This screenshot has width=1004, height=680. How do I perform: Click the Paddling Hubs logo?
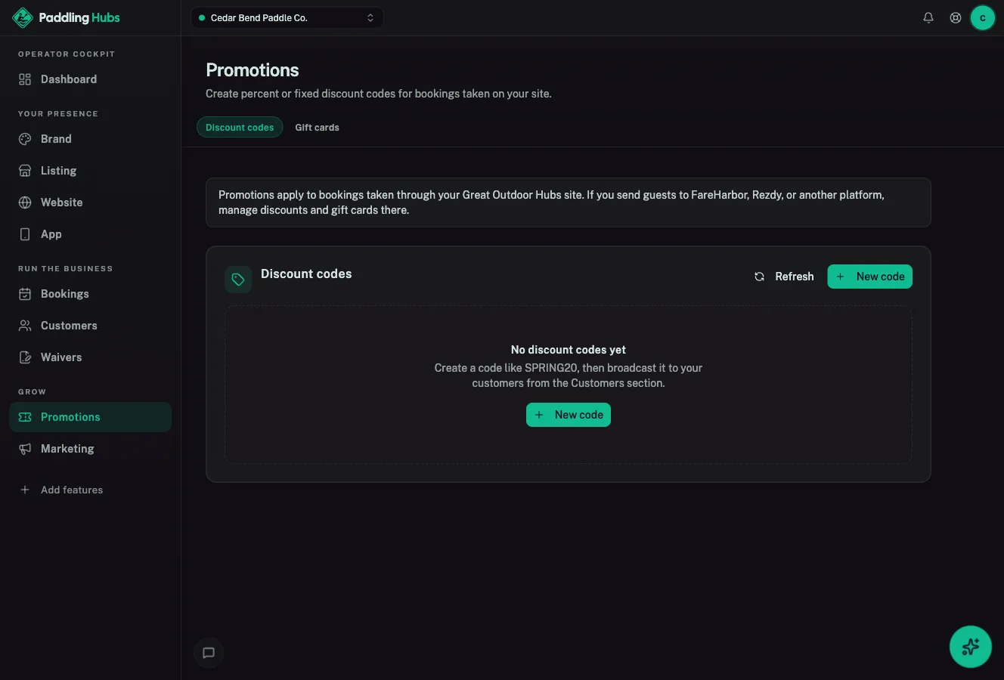67,17
